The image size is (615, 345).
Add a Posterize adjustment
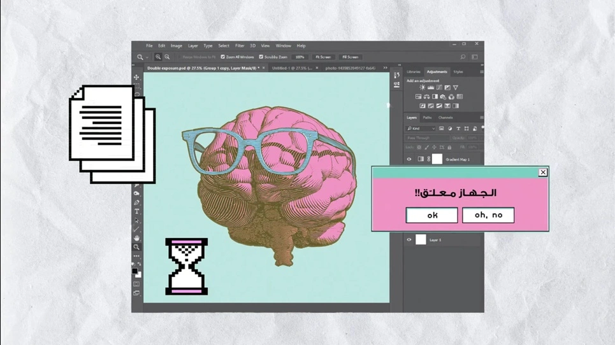click(431, 106)
